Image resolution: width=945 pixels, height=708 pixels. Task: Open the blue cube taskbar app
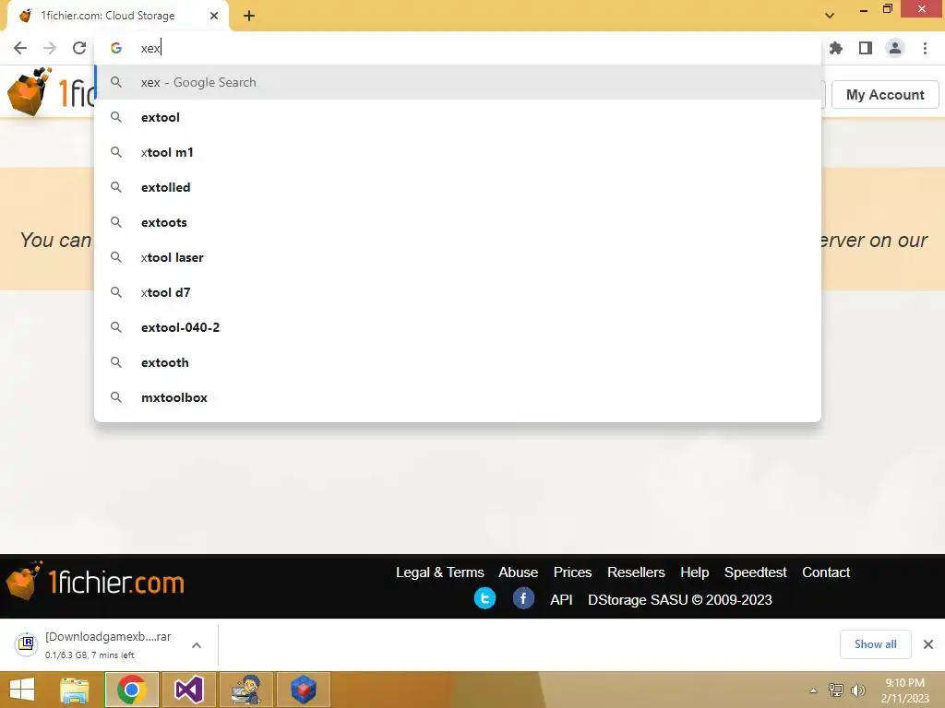pos(304,690)
